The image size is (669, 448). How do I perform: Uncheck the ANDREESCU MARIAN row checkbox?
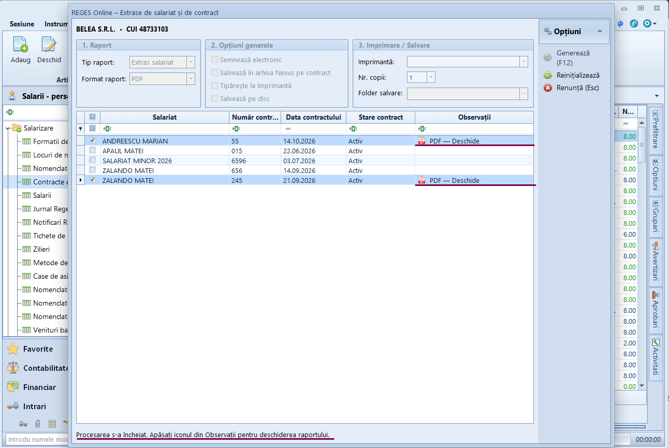(93, 140)
